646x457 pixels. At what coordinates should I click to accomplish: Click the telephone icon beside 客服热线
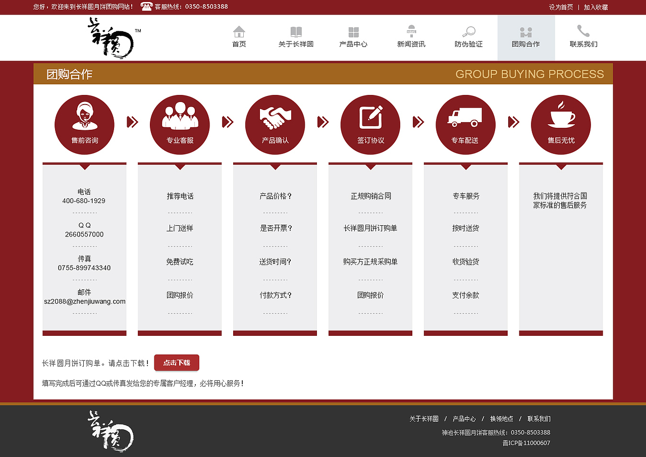146,7
